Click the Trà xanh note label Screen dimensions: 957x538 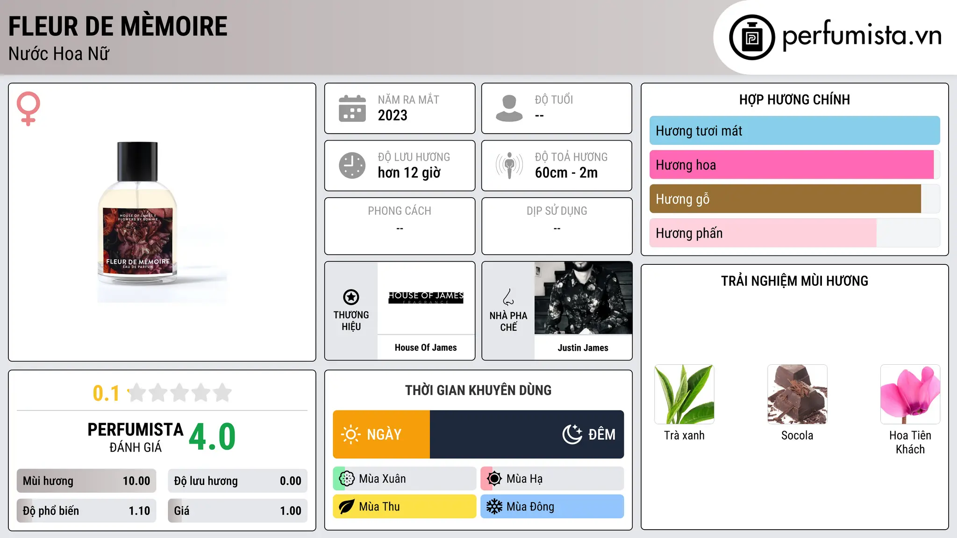[684, 435]
